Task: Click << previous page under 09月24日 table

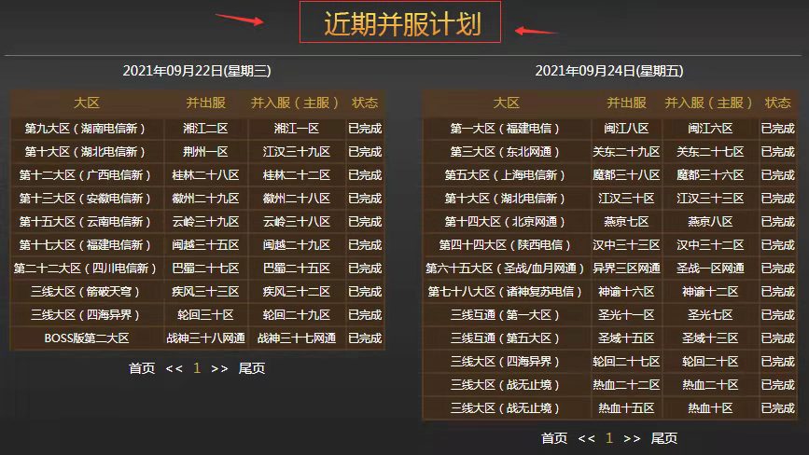Action: [x=587, y=438]
